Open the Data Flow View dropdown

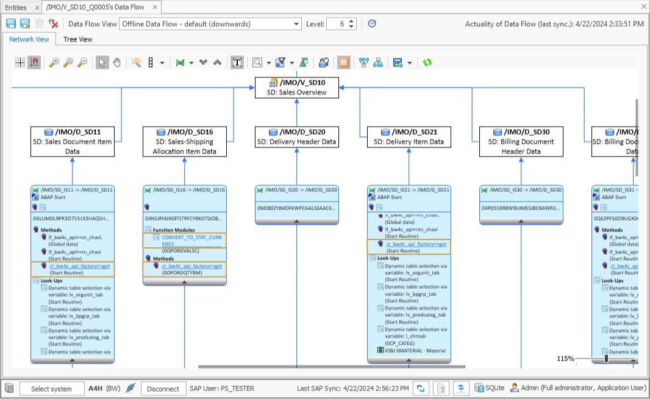click(297, 24)
